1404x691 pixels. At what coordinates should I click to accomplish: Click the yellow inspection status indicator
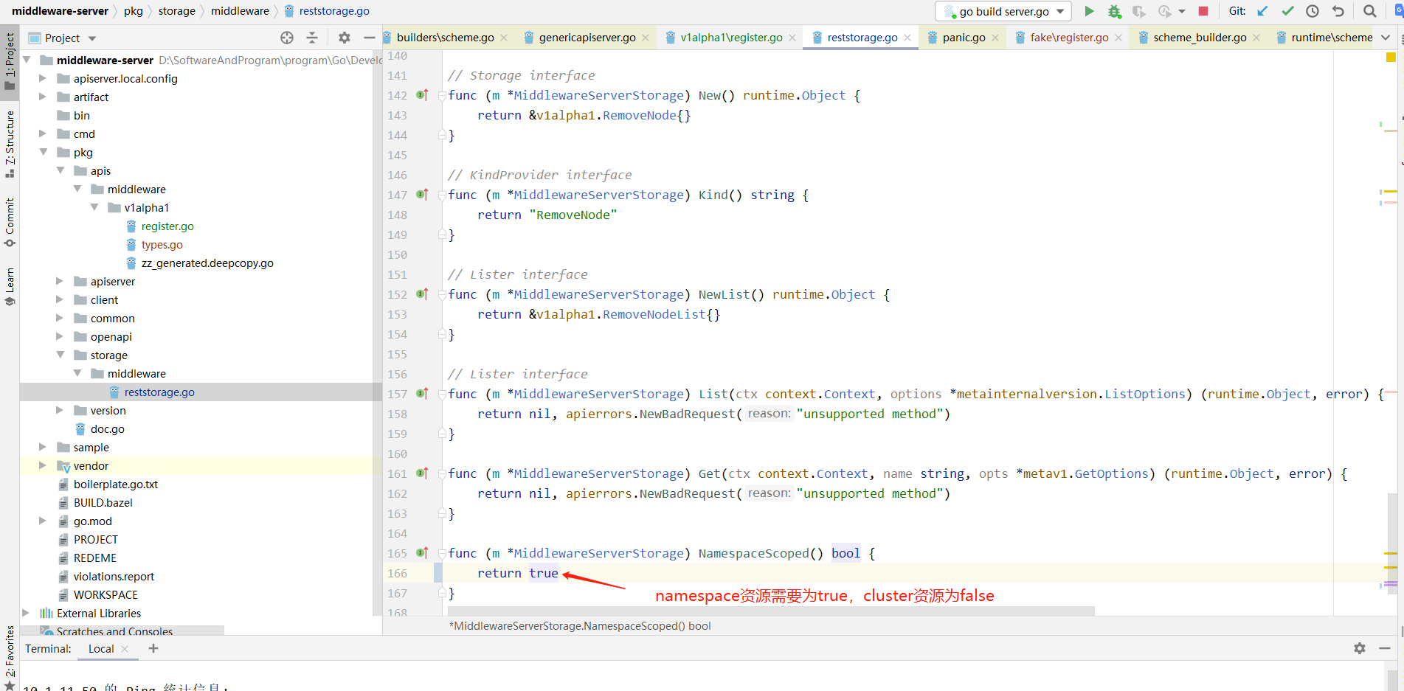pyautogui.click(x=1391, y=57)
